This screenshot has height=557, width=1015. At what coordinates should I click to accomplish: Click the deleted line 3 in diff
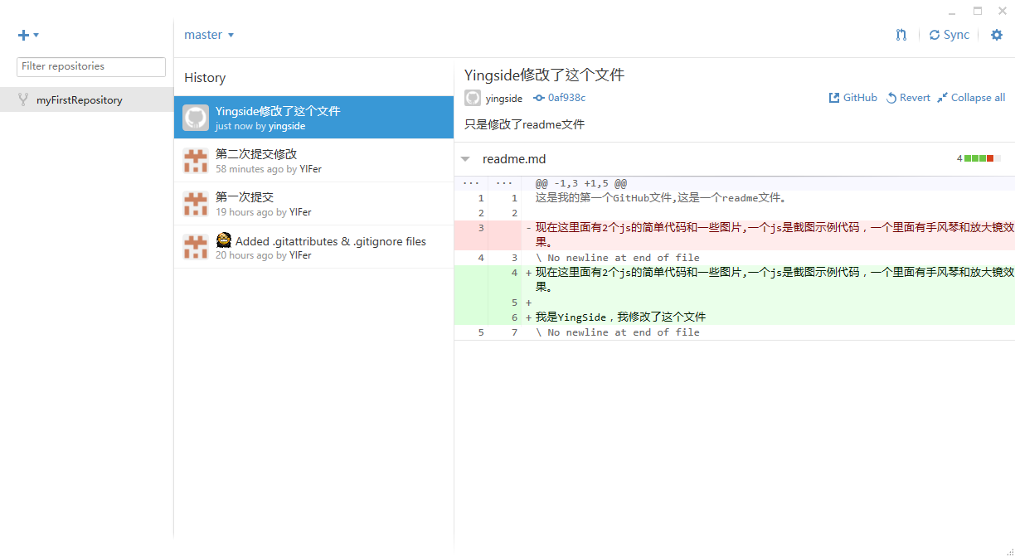pos(735,235)
